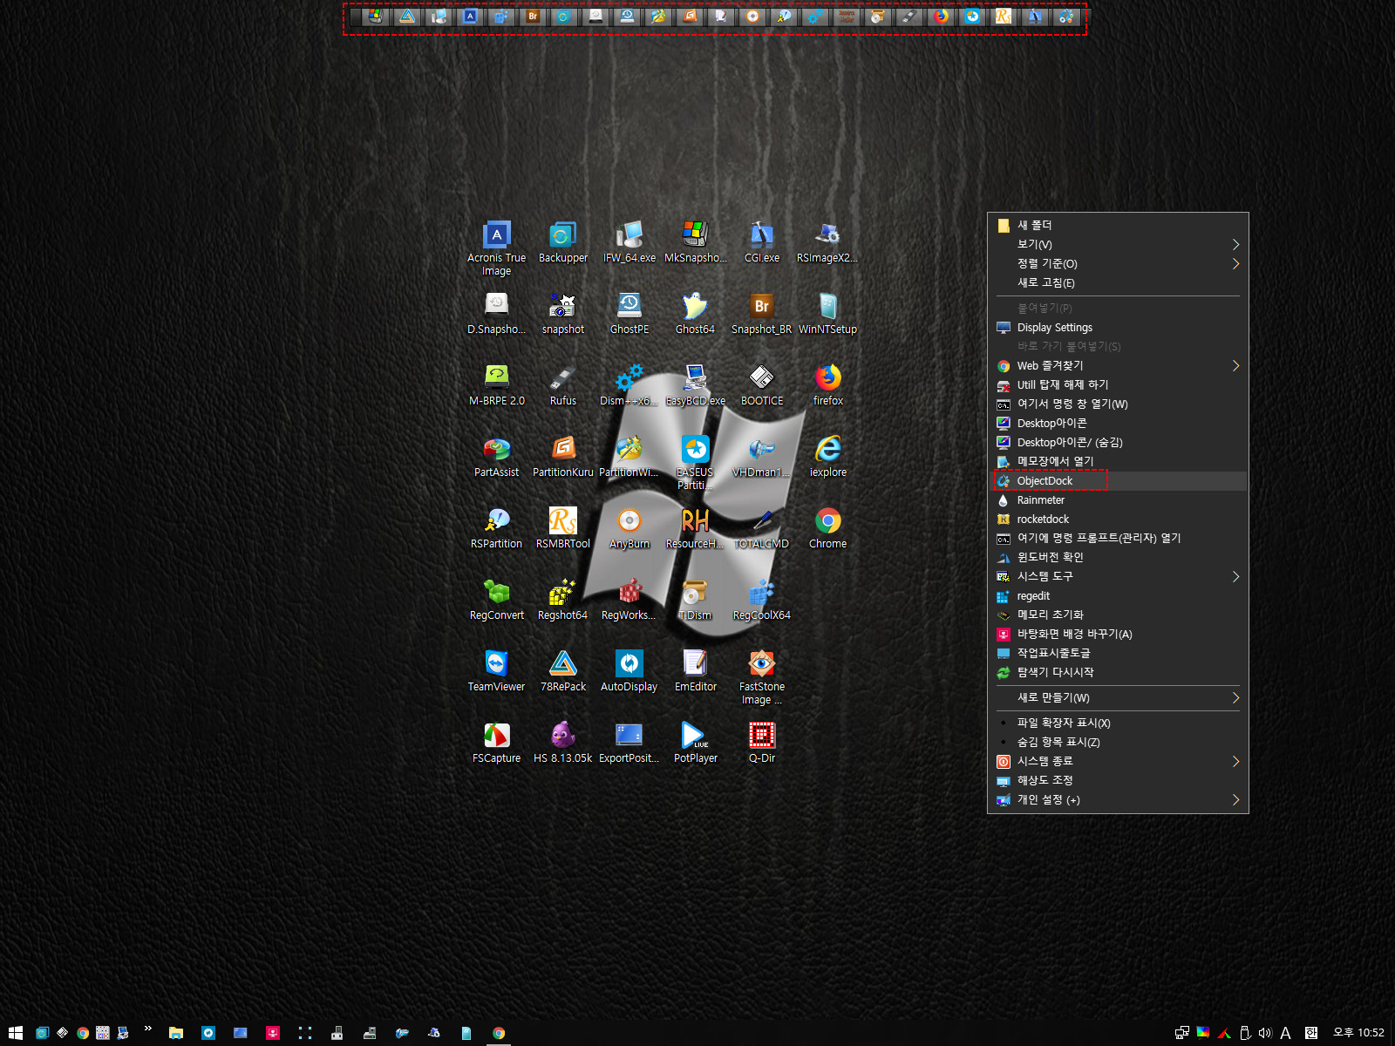Launch PotPlayer desktop shortcut
Image resolution: width=1395 pixels, height=1046 pixels.
point(695,743)
